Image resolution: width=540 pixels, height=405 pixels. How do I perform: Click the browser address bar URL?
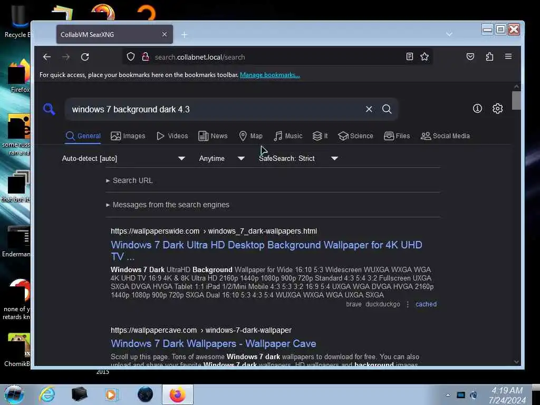(200, 57)
